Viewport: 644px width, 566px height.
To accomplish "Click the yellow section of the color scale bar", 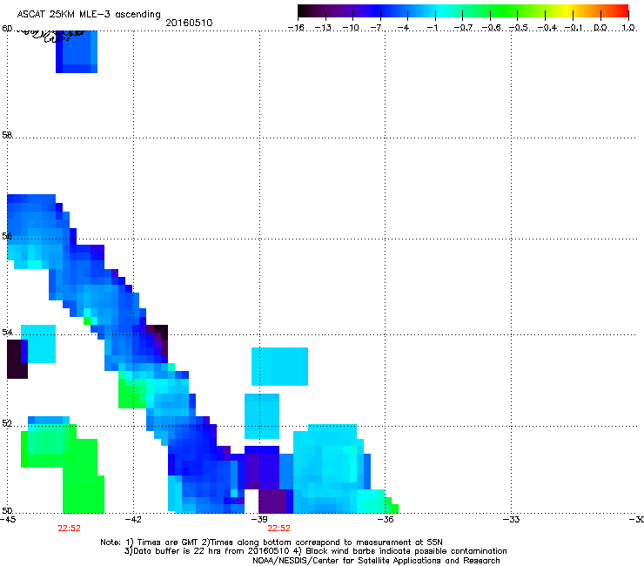I will (x=566, y=11).
